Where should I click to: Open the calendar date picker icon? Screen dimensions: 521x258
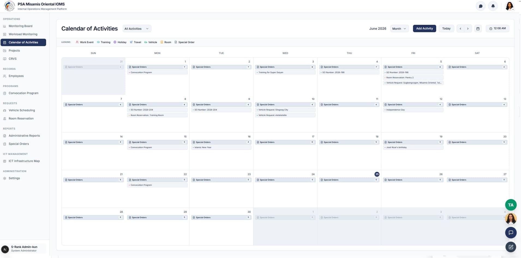point(478,29)
